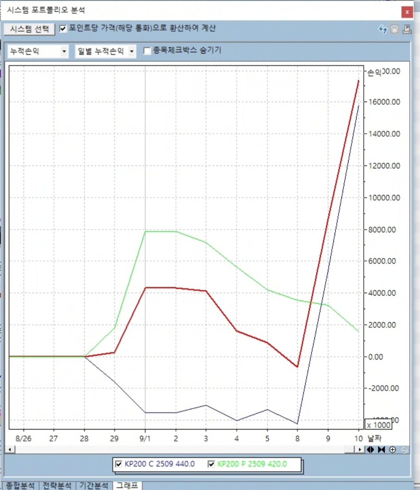Click the 16000.00 y-axis label

tap(384, 102)
